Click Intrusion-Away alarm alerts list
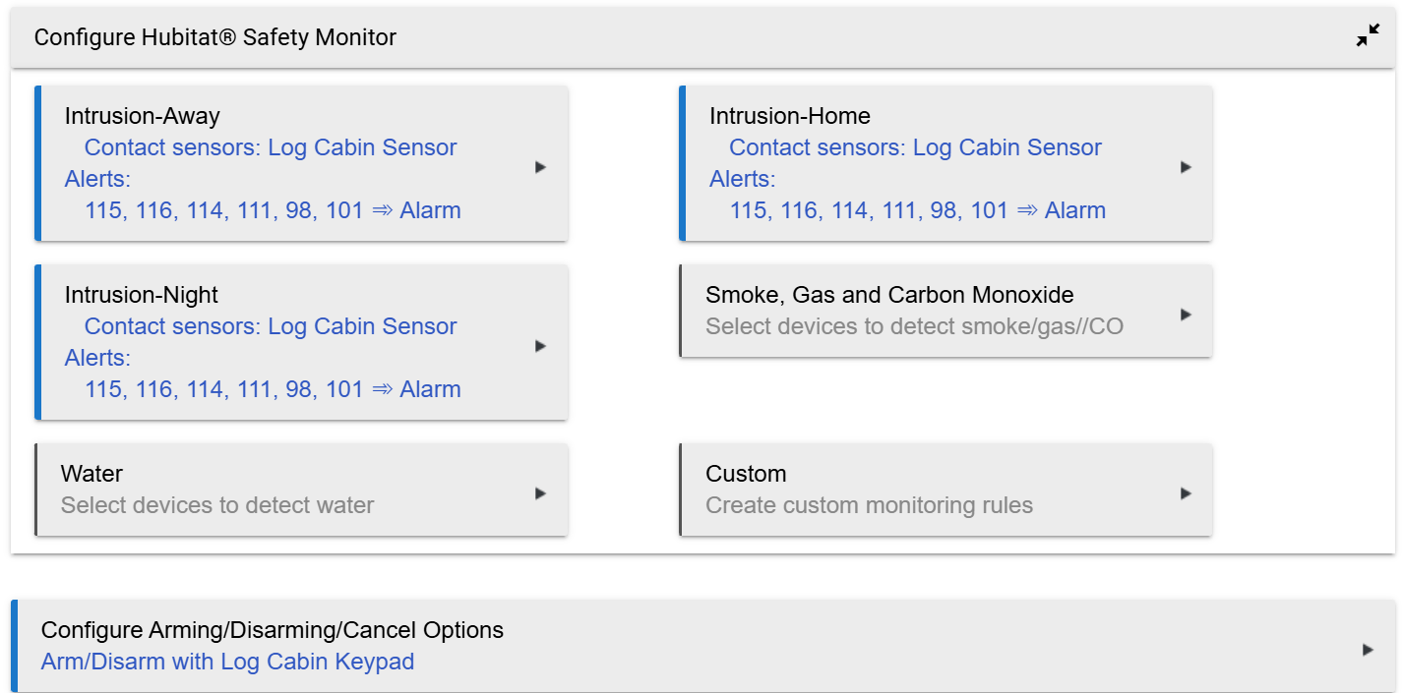The width and height of the screenshot is (1403, 693). pyautogui.click(x=273, y=210)
